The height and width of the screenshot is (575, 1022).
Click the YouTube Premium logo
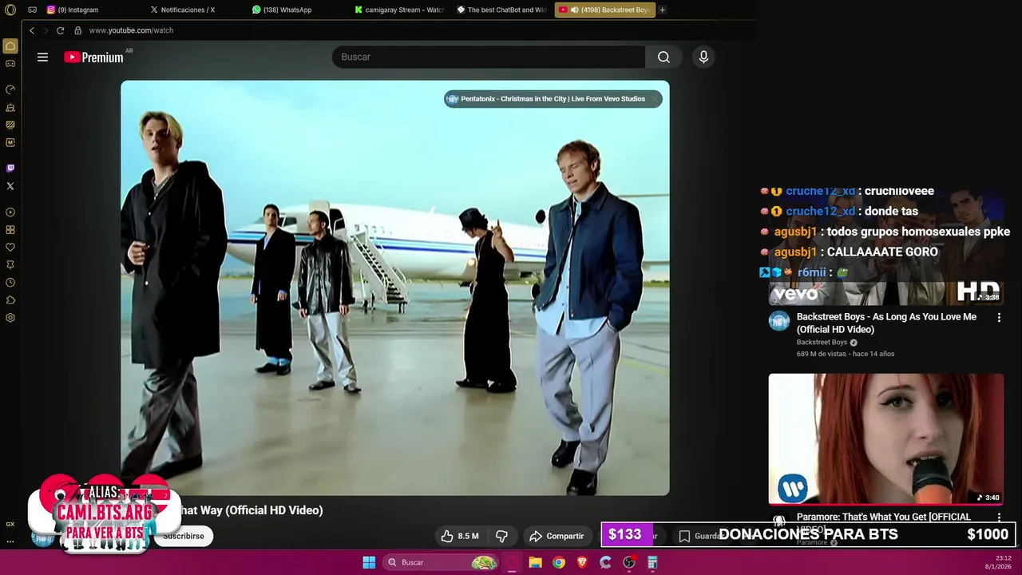pyautogui.click(x=94, y=57)
